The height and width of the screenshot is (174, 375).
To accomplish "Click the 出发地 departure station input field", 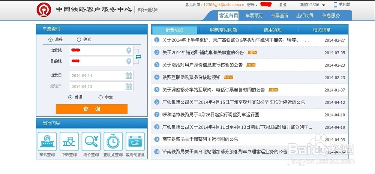I will pos(102,51).
